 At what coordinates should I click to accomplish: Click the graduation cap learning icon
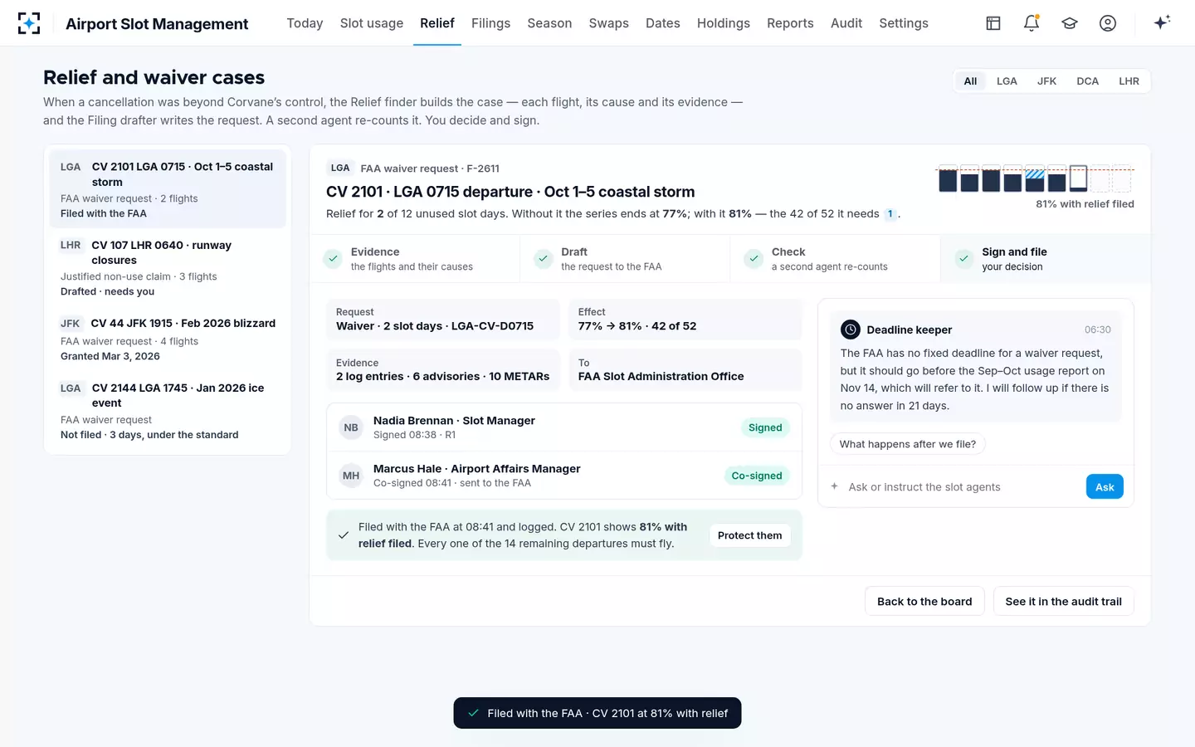click(x=1070, y=23)
